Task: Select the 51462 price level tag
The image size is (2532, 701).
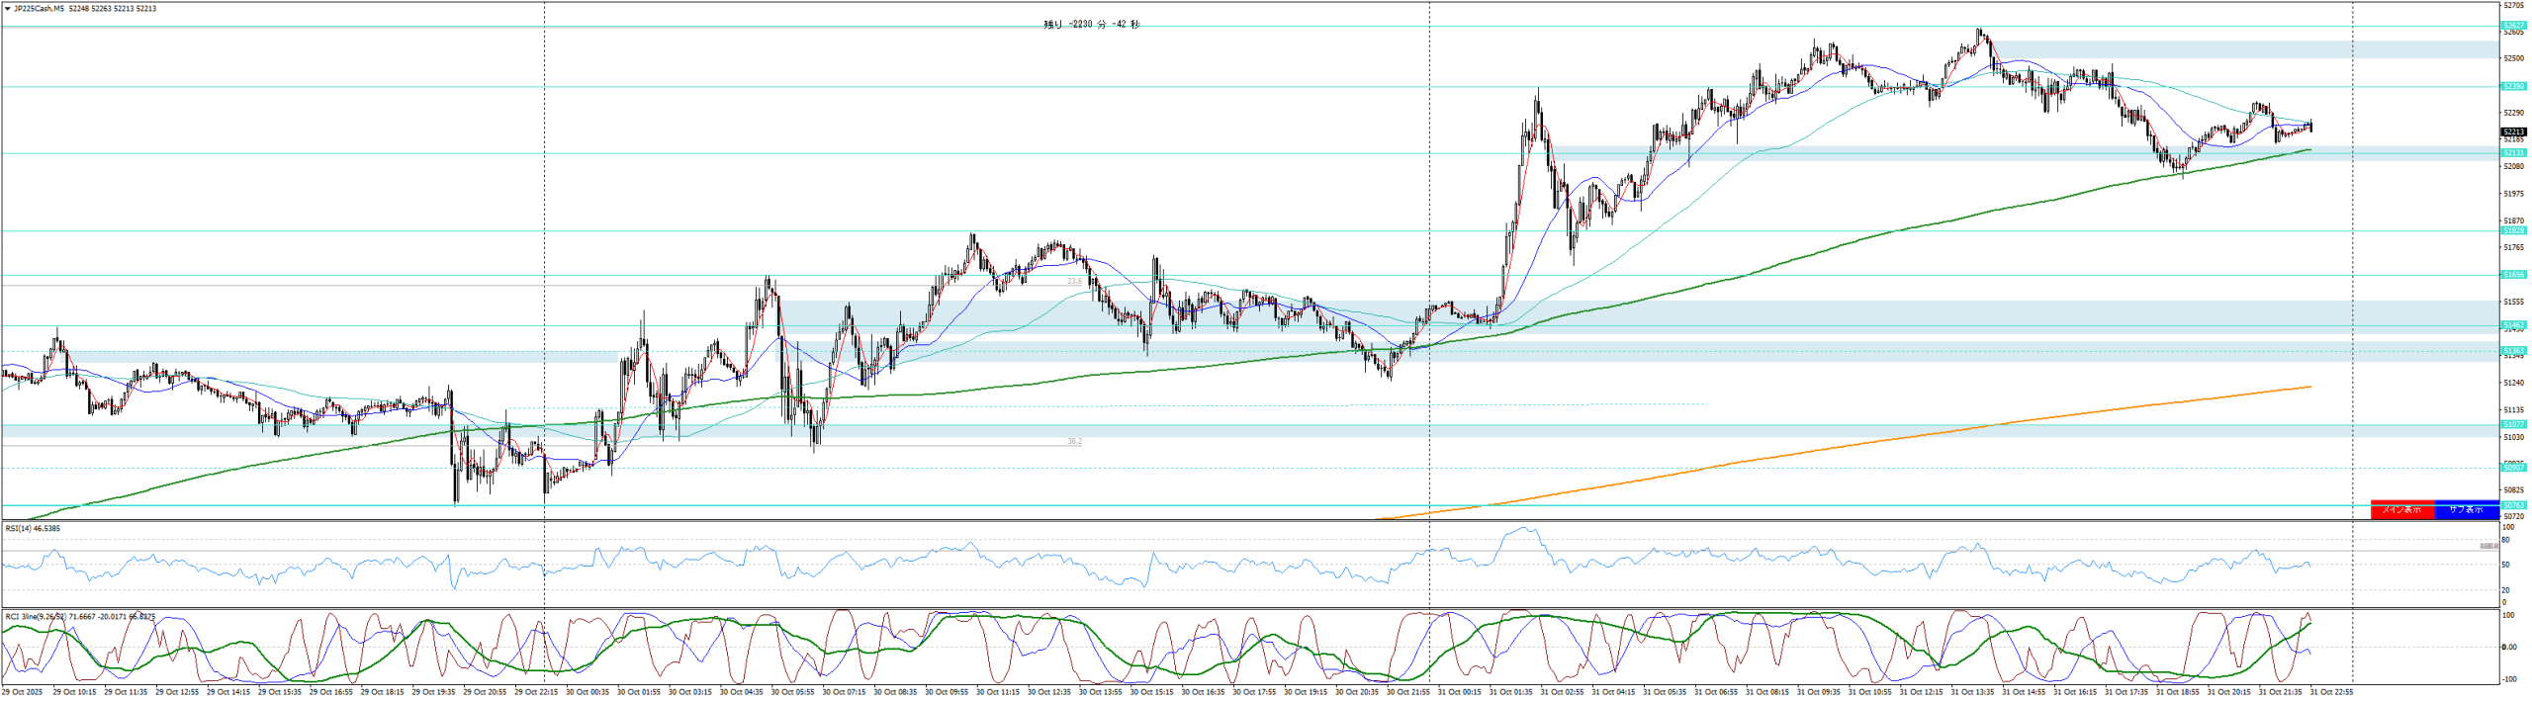Action: pyautogui.click(x=2513, y=325)
